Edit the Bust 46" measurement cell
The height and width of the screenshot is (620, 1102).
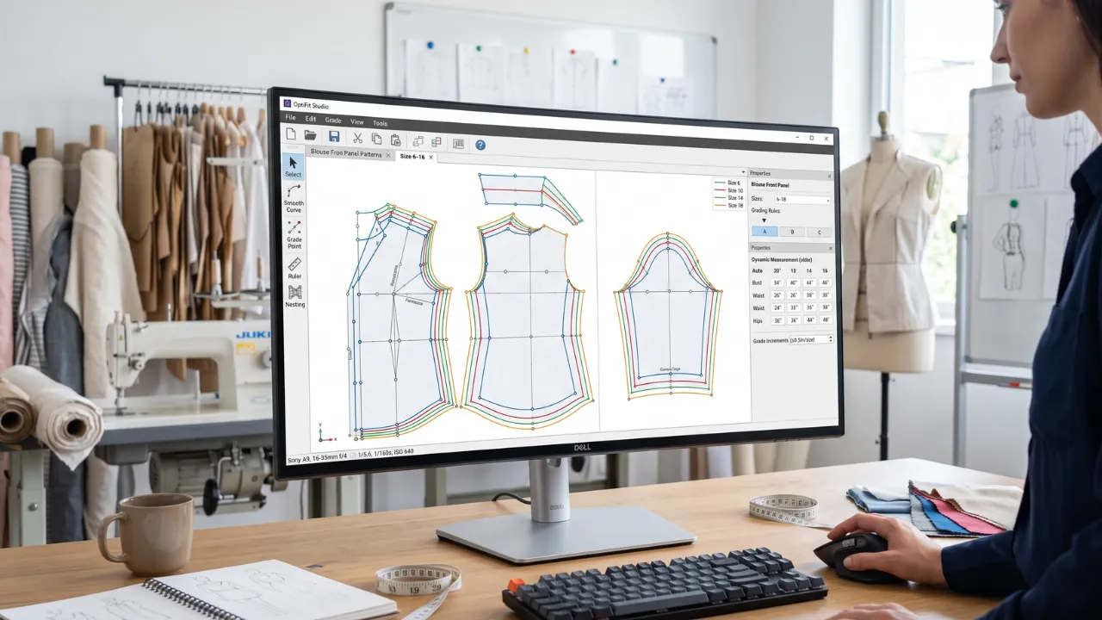(x=825, y=282)
